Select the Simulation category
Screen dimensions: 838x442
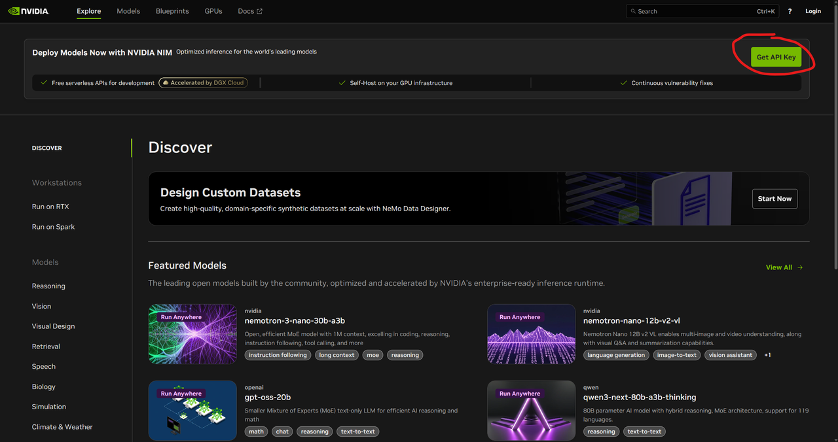click(49, 407)
